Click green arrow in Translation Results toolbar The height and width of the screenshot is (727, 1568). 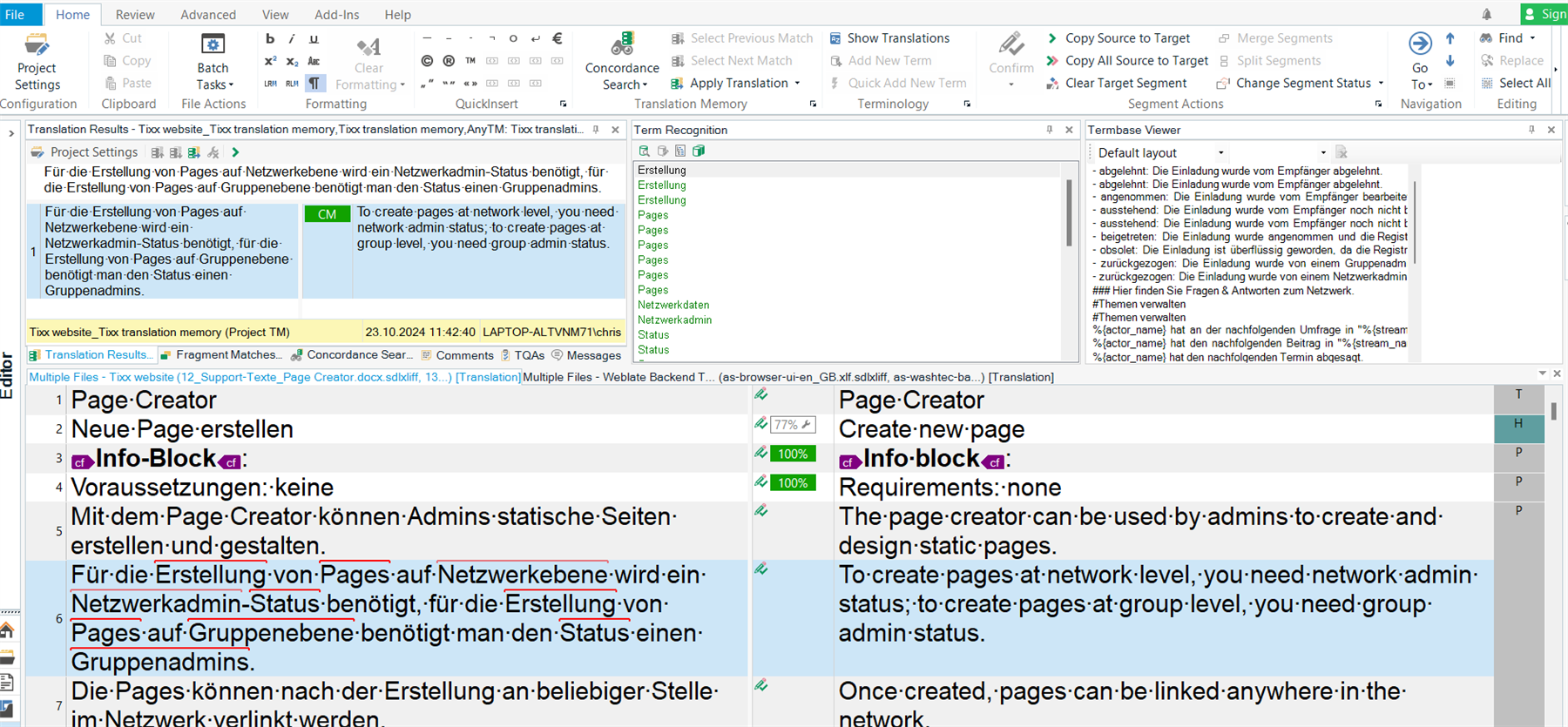(235, 152)
